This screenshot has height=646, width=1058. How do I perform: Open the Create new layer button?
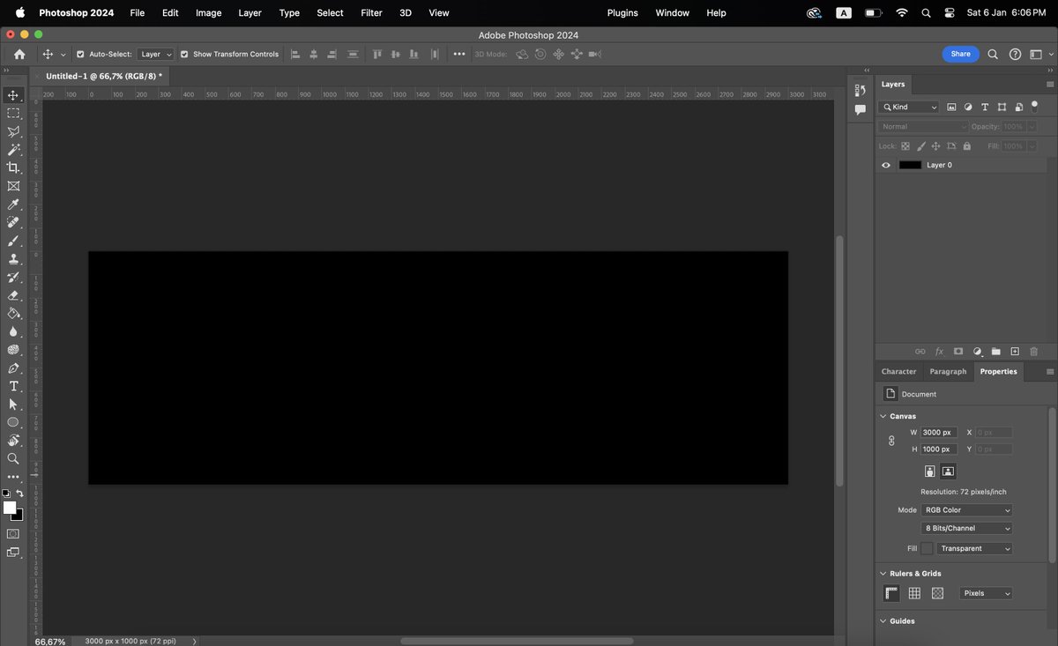tap(1015, 351)
